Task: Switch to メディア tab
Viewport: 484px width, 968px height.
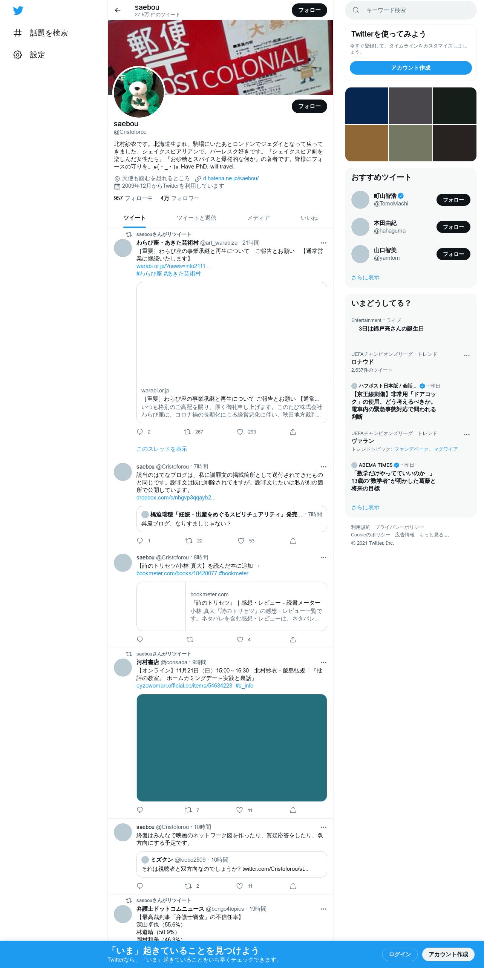Action: coord(259,218)
